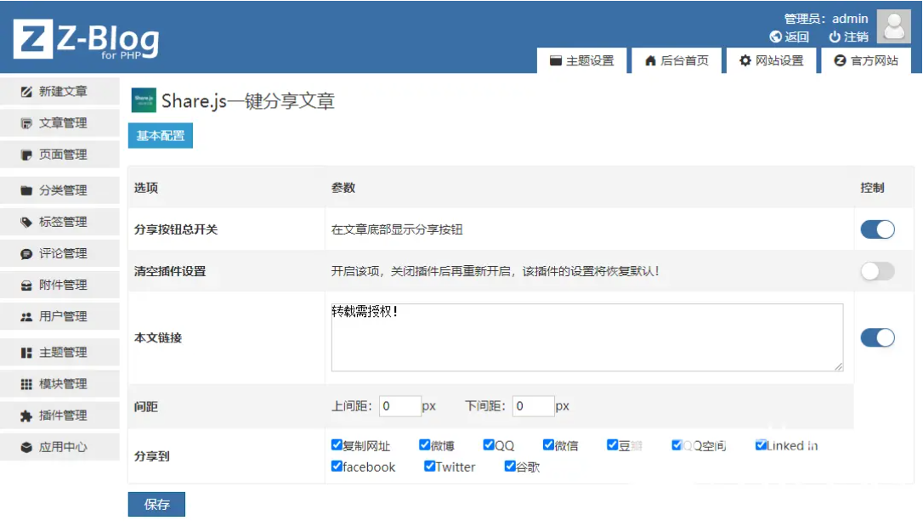Click the article management icon
The width and height of the screenshot is (923, 526).
click(x=25, y=123)
